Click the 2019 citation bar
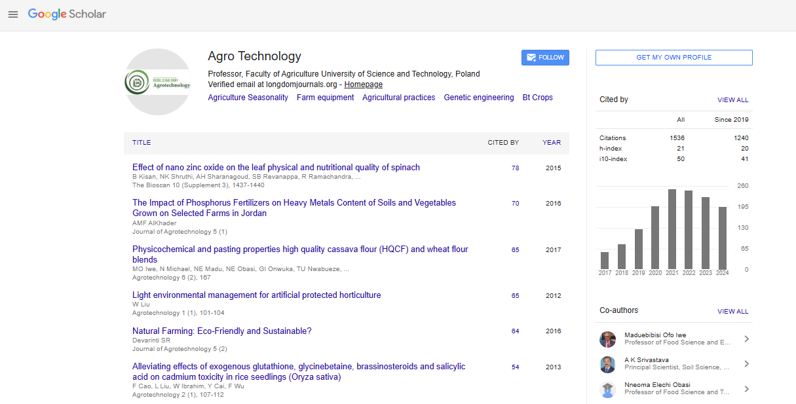Image resolution: width=796 pixels, height=404 pixels. [x=638, y=249]
